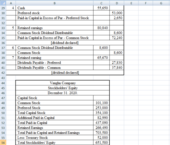Click the Cash cell in row 29

click(55, 8)
